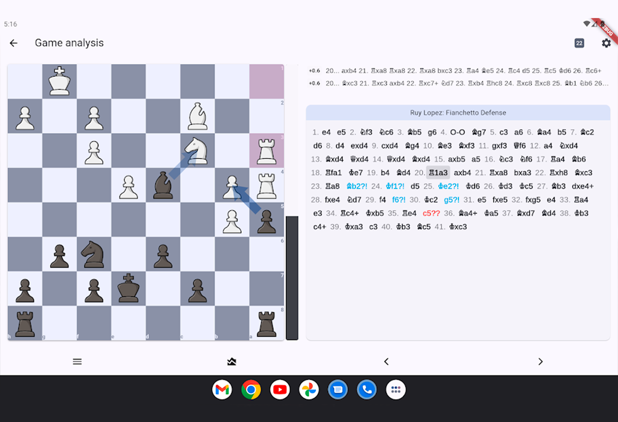This screenshot has height=422, width=618.
Task: Select the black bishop on d4
Action: click(x=163, y=185)
